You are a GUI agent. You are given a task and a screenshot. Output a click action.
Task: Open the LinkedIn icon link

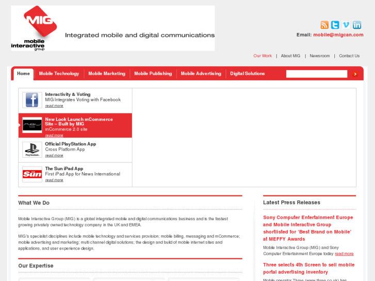[x=357, y=25]
